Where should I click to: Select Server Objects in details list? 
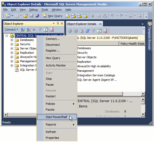[x=87, y=57]
